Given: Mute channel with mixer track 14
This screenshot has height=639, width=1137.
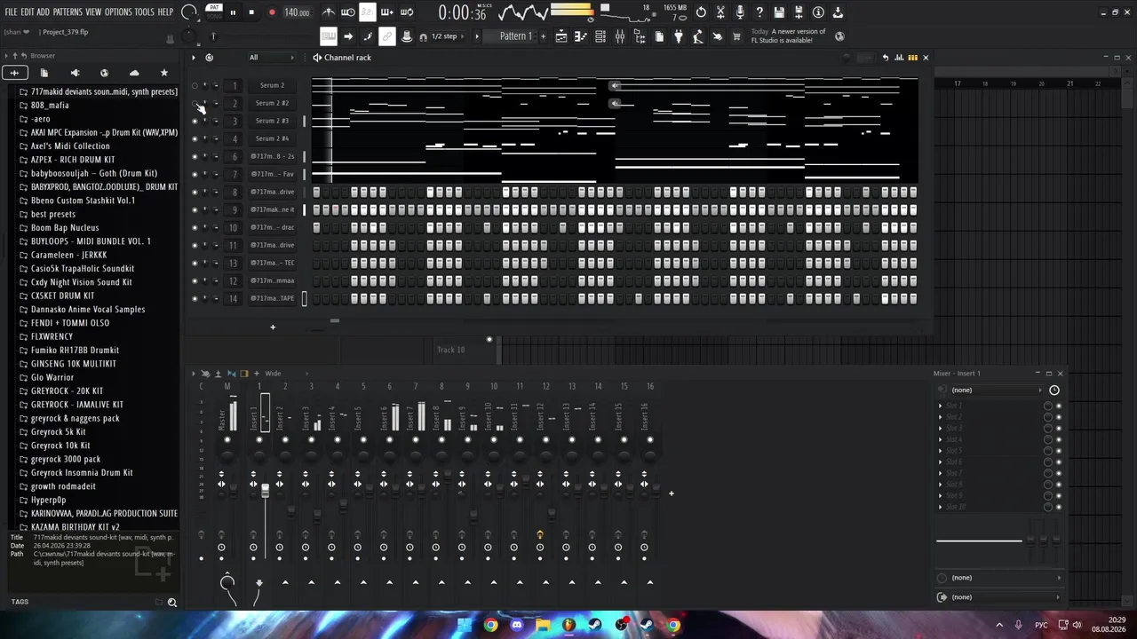Looking at the screenshot, I should (195, 298).
